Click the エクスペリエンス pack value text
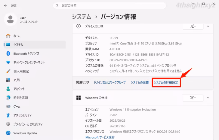 [145, 132]
